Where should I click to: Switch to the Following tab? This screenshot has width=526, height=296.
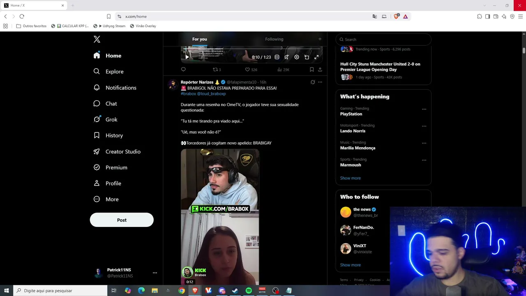click(274, 39)
